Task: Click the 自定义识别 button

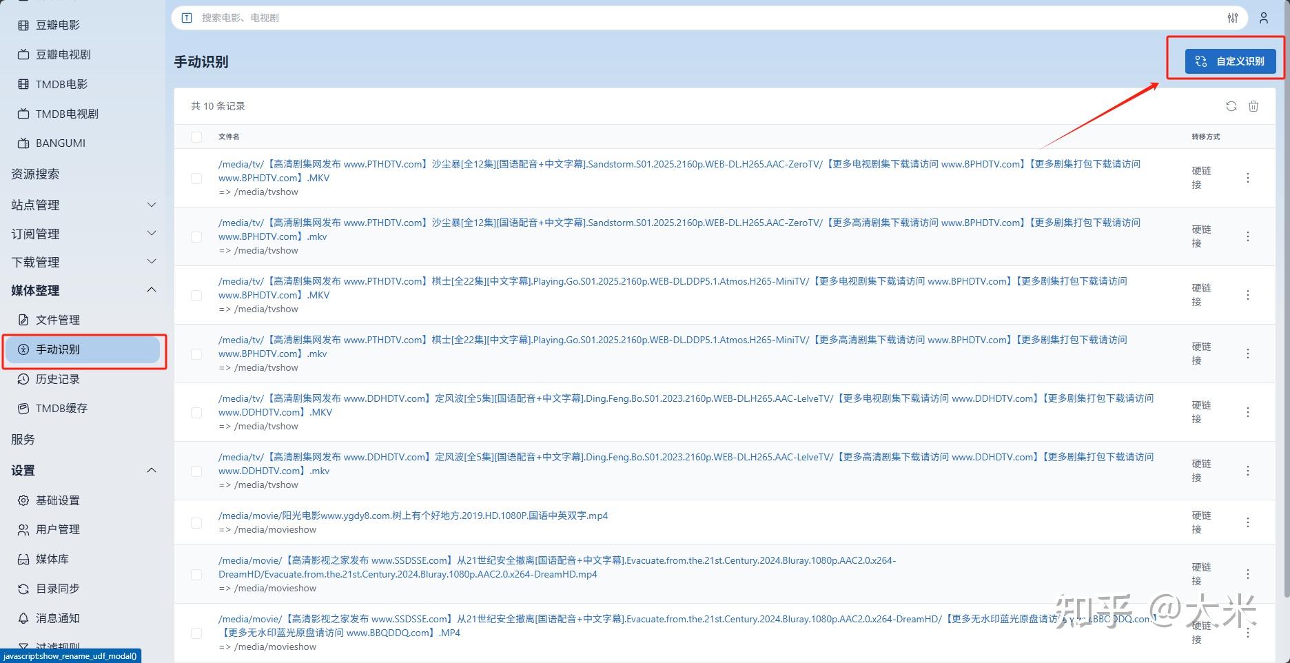Action: 1231,61
